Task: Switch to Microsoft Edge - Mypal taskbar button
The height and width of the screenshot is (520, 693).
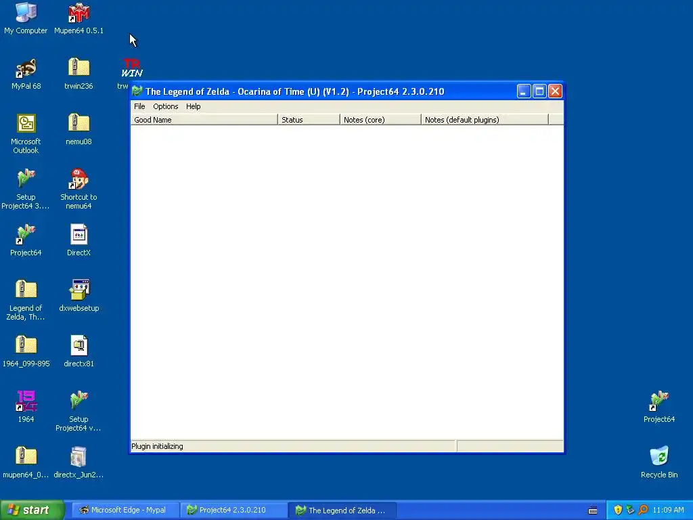Action: 125,510
